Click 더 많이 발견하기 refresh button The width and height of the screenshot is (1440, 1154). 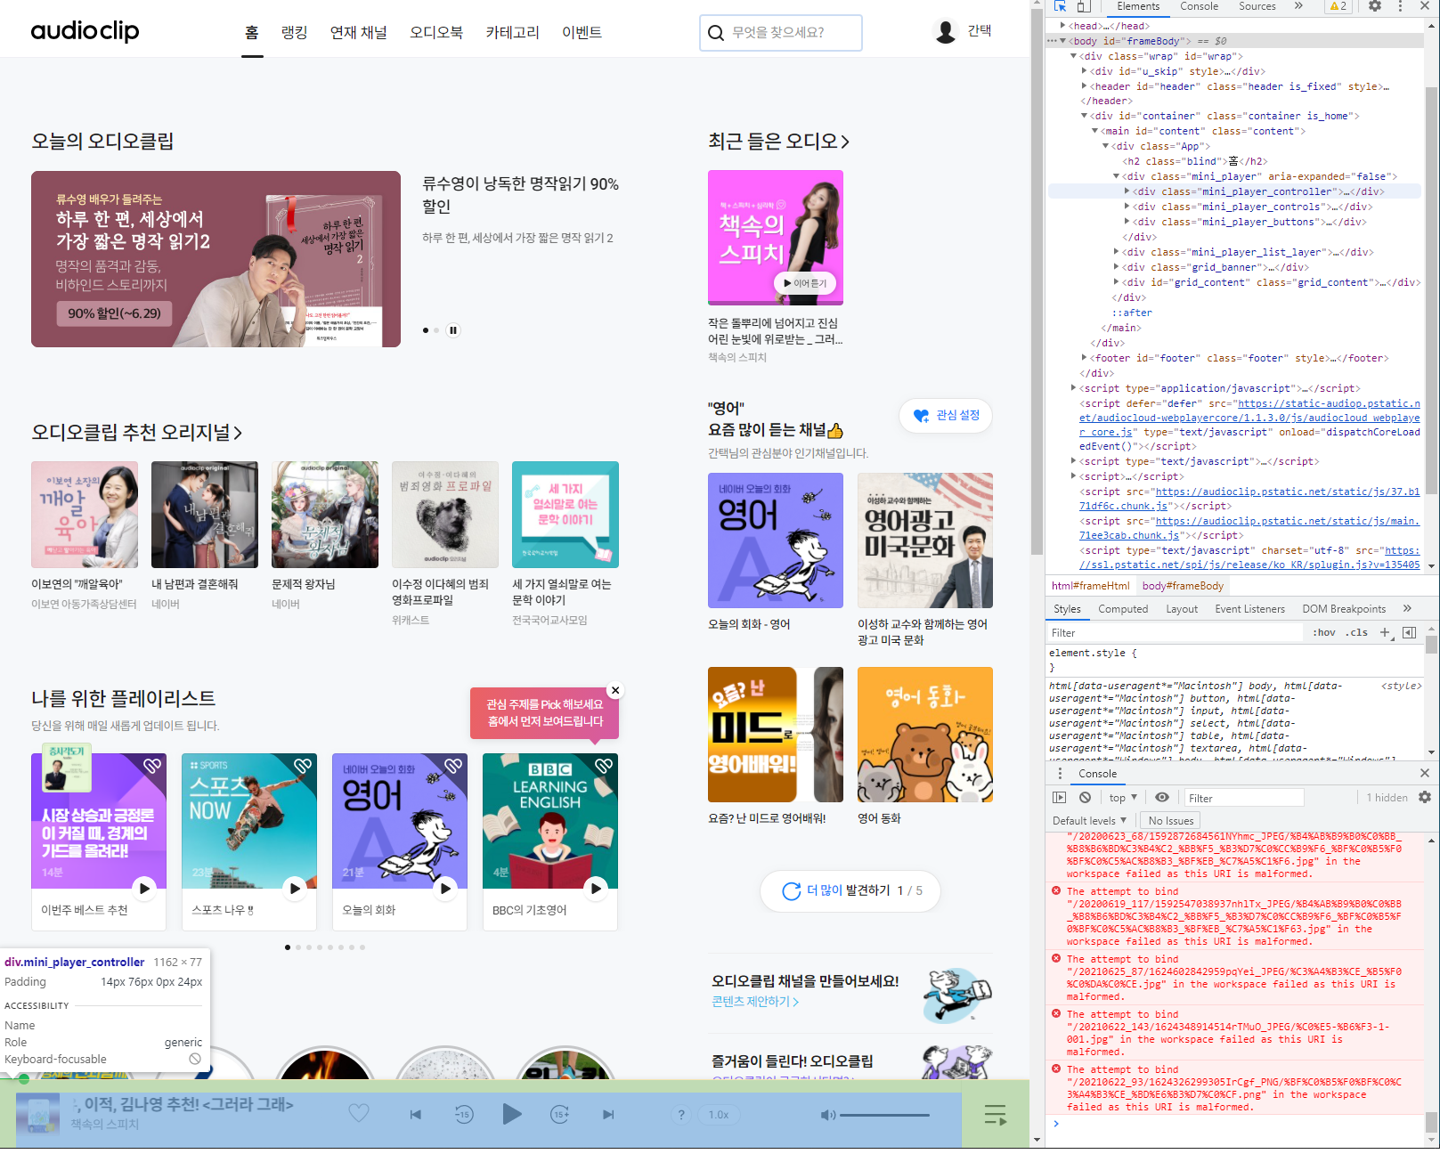click(x=852, y=890)
